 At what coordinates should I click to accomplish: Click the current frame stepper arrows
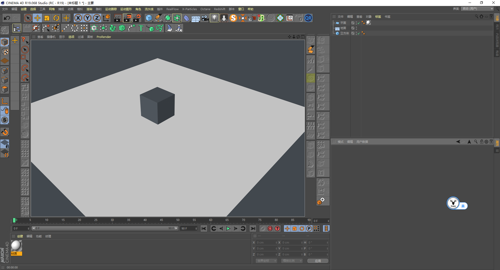[28, 228]
